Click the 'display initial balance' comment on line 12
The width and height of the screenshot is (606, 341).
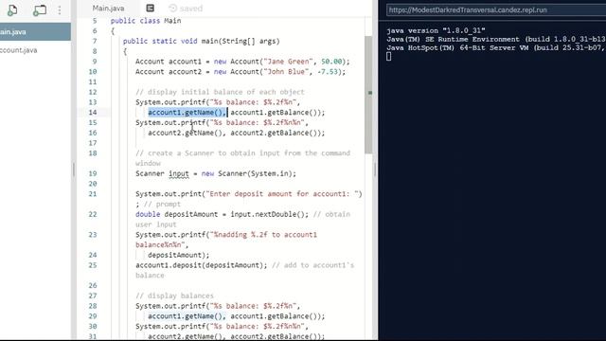pos(220,92)
